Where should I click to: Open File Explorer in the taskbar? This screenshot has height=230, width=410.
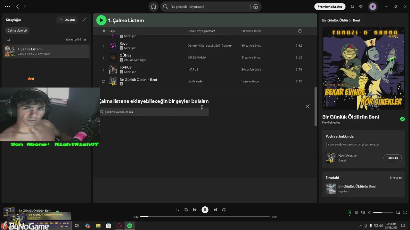point(98,226)
